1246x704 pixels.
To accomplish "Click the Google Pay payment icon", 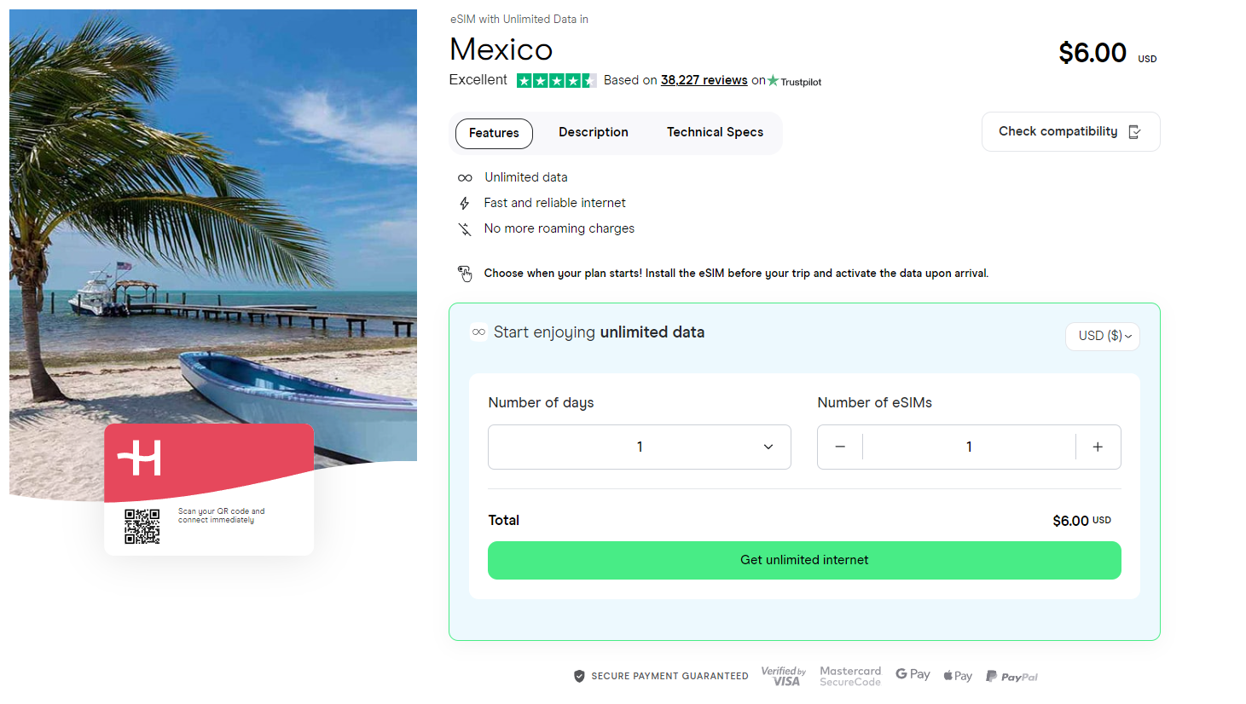I will pos(912,674).
